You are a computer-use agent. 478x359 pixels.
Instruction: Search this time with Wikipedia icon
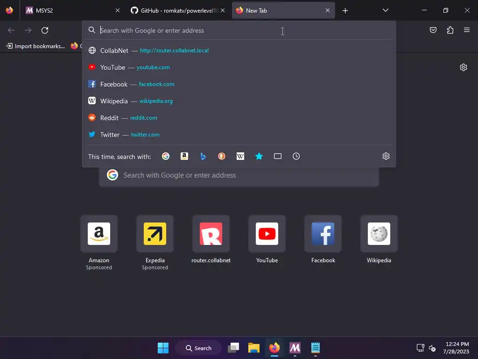240,156
